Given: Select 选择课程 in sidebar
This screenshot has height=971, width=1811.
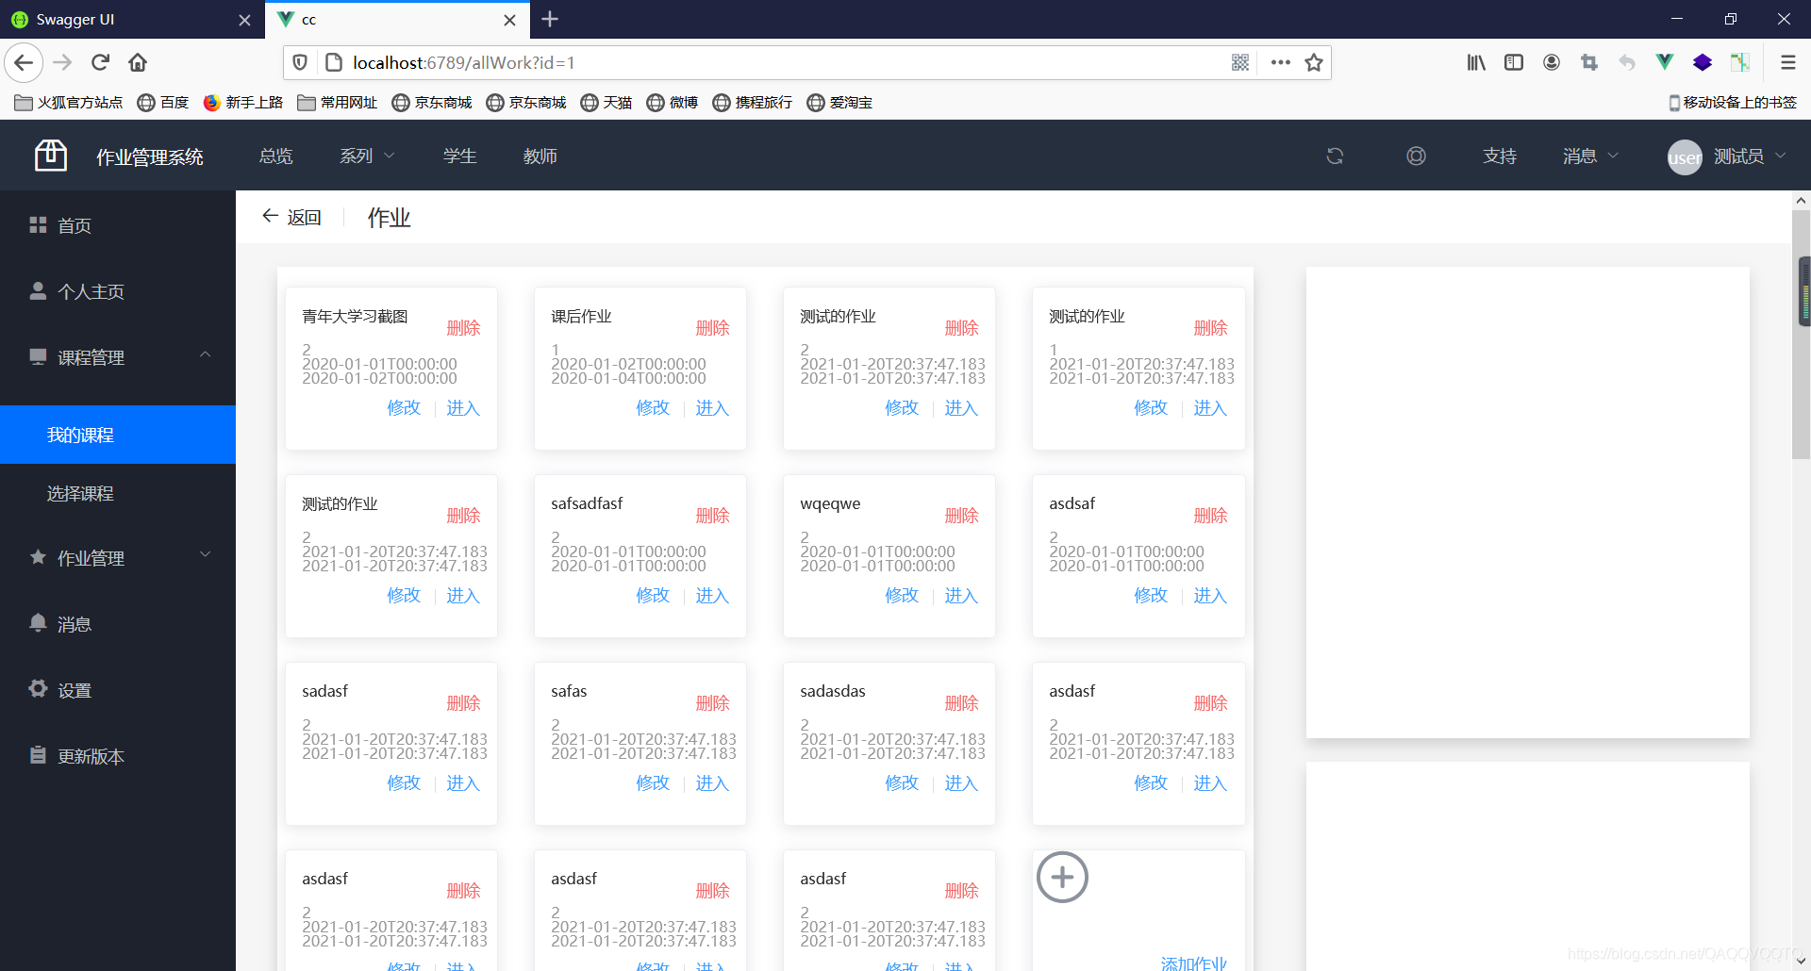Looking at the screenshot, I should tap(118, 493).
